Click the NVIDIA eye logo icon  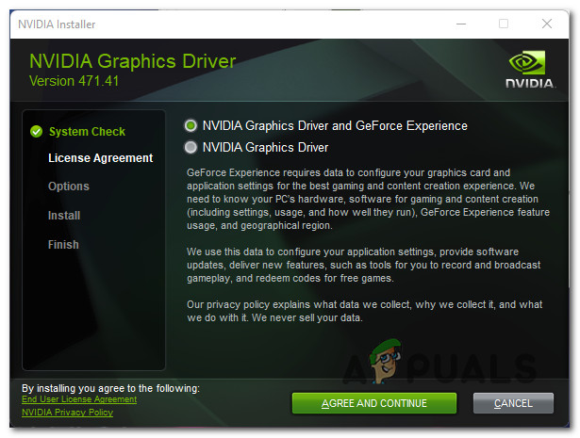coord(526,62)
